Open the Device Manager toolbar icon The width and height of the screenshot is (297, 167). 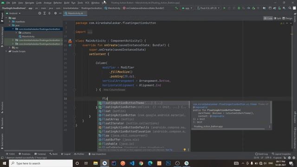279,8
